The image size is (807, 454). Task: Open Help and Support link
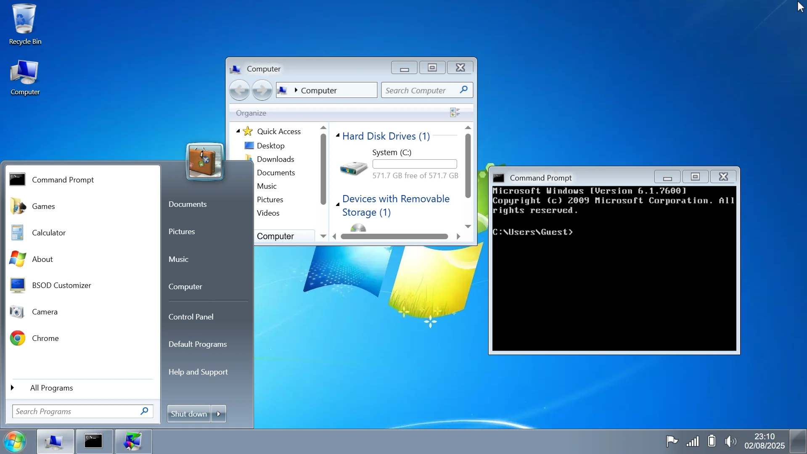[198, 372]
